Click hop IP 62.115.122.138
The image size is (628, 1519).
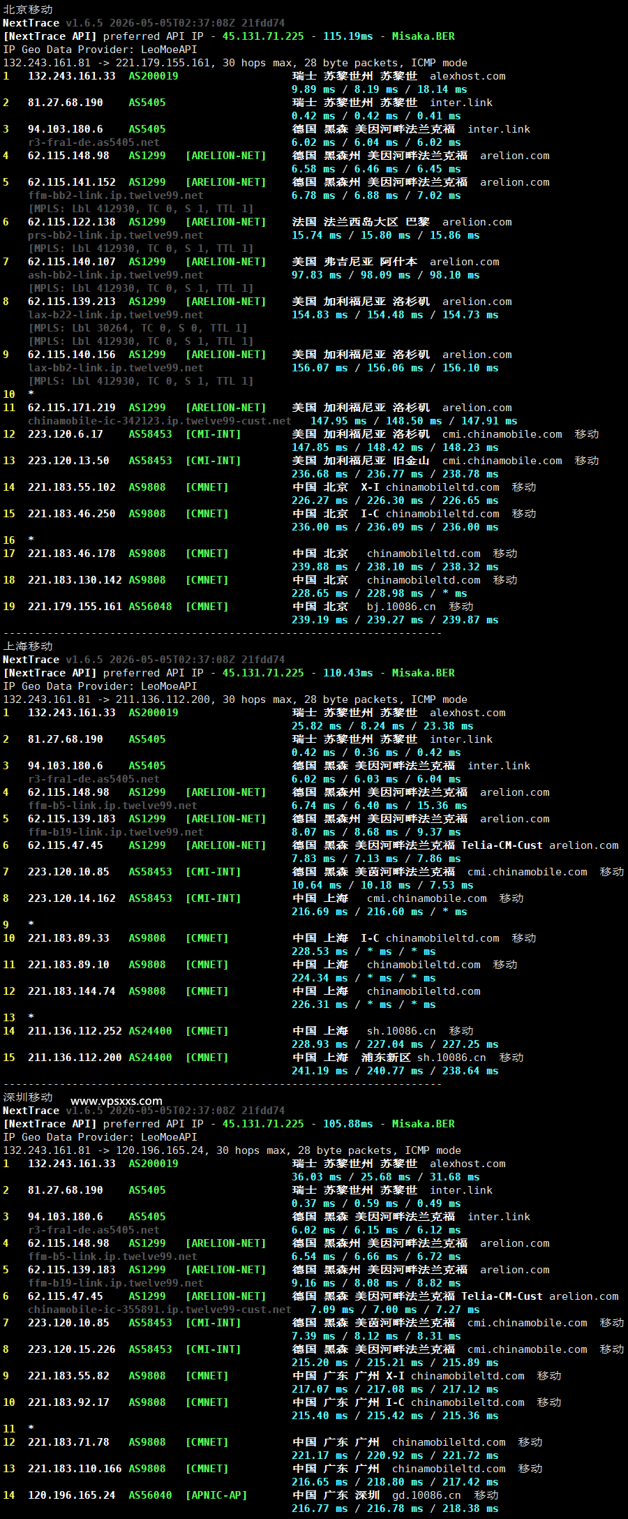tap(72, 222)
